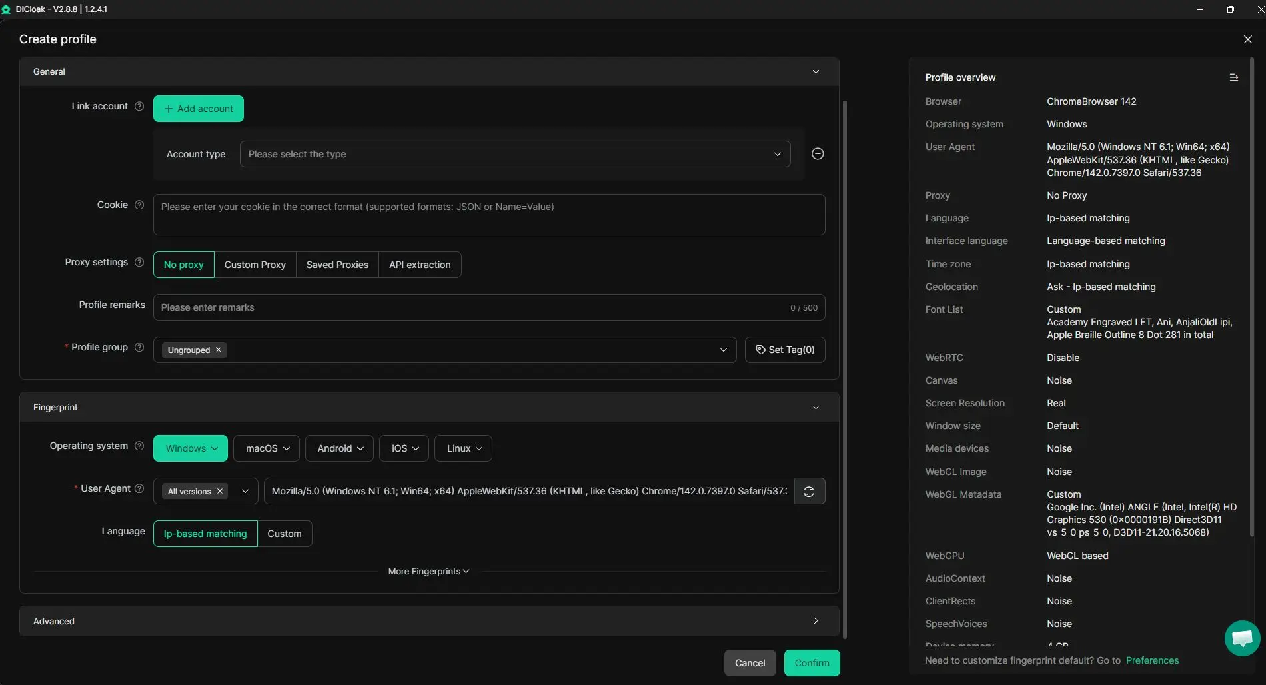Click the help icon beside Link account
1266x685 pixels.
click(x=139, y=107)
